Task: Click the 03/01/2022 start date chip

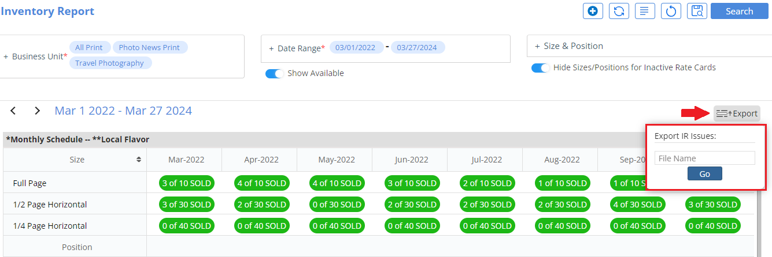Action: pyautogui.click(x=356, y=47)
